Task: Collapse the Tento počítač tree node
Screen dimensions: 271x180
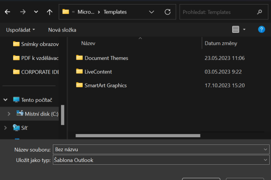Action: (6, 100)
